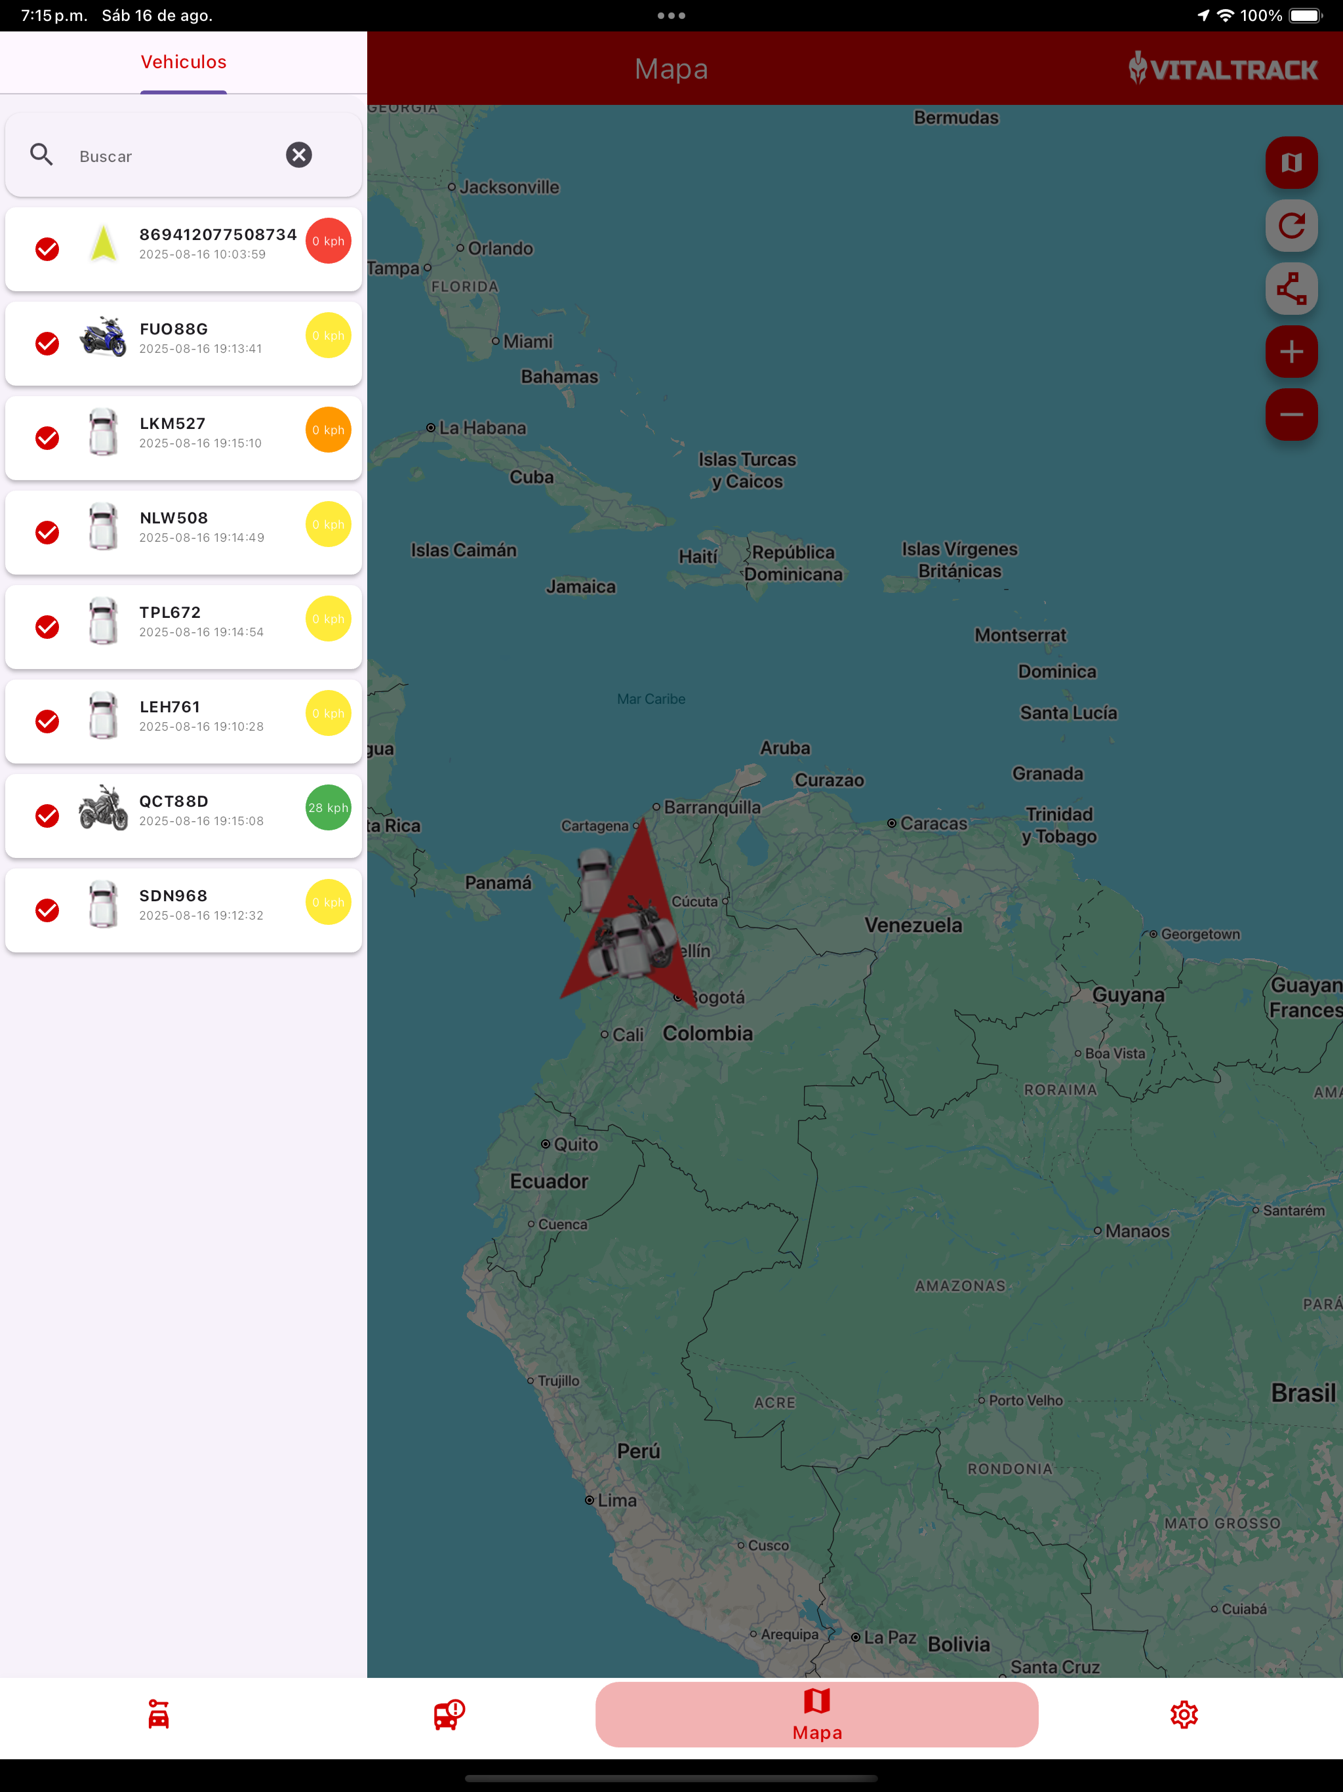Image resolution: width=1343 pixels, height=1792 pixels.
Task: Tap the car icon of LKM527
Action: 103,432
